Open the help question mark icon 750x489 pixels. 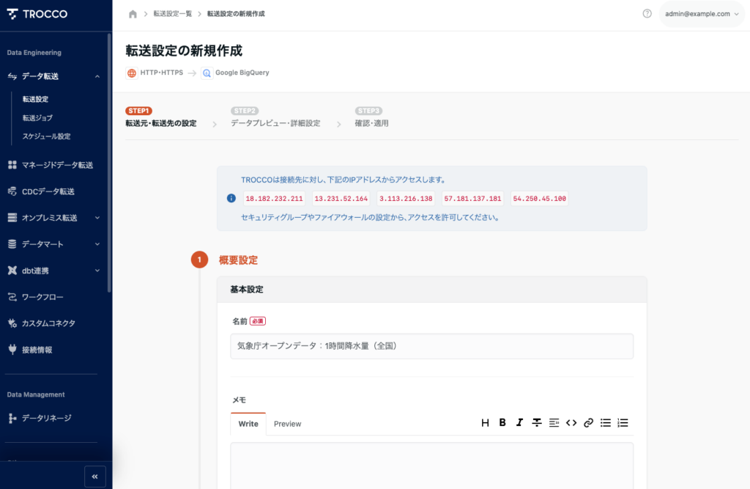(647, 14)
